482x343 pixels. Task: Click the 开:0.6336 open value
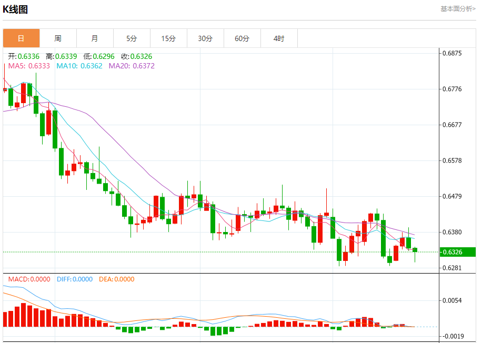pos(24,56)
